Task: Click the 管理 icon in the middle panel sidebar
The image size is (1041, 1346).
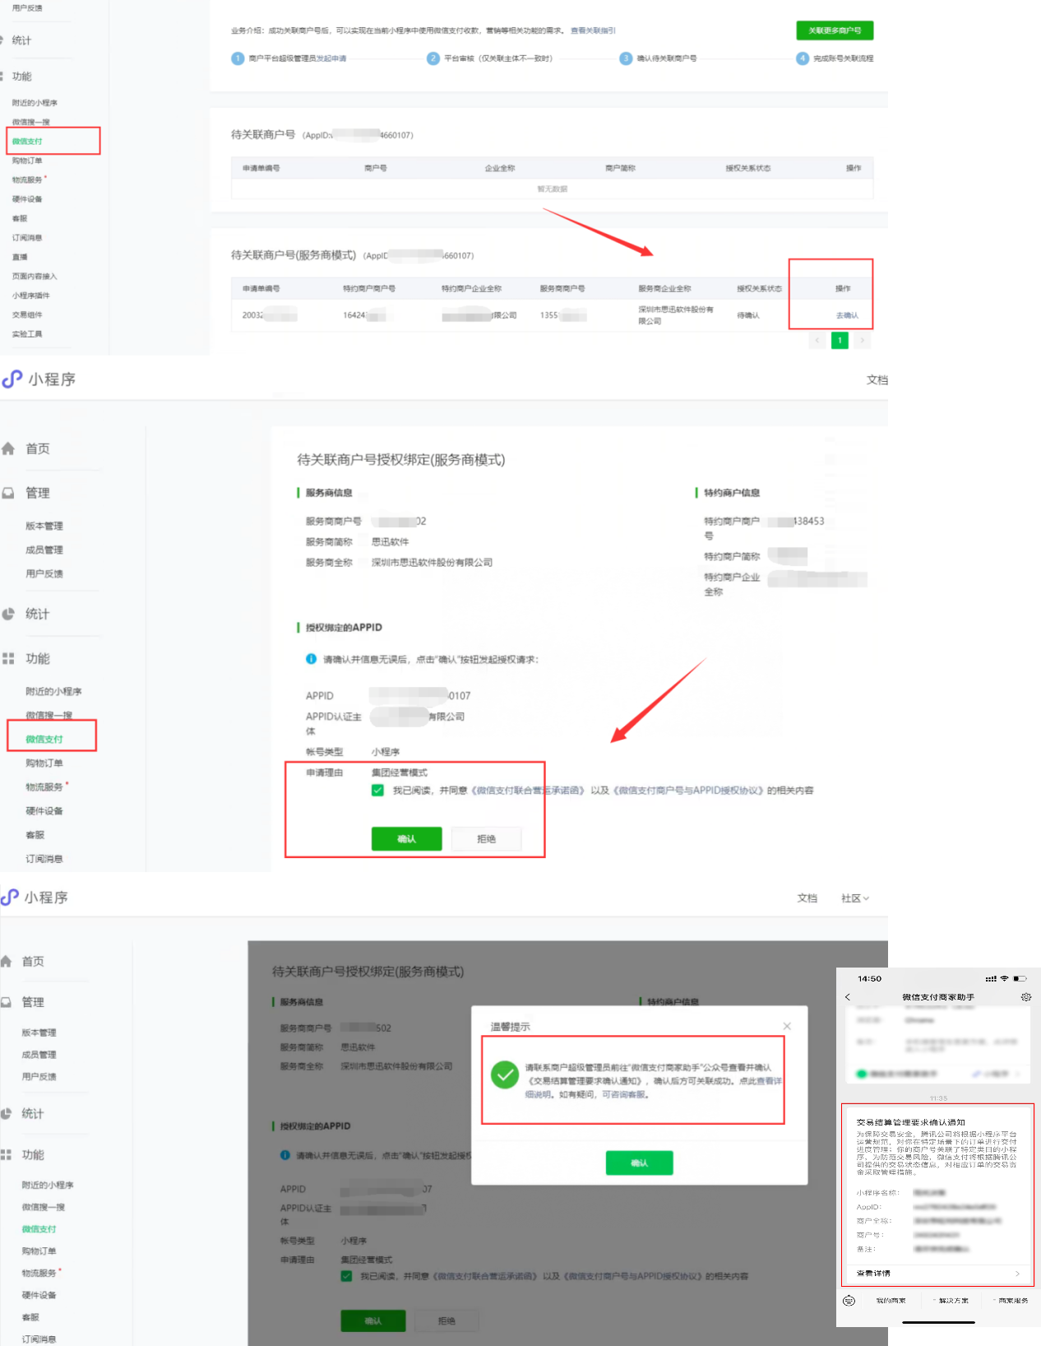Action: (x=8, y=493)
